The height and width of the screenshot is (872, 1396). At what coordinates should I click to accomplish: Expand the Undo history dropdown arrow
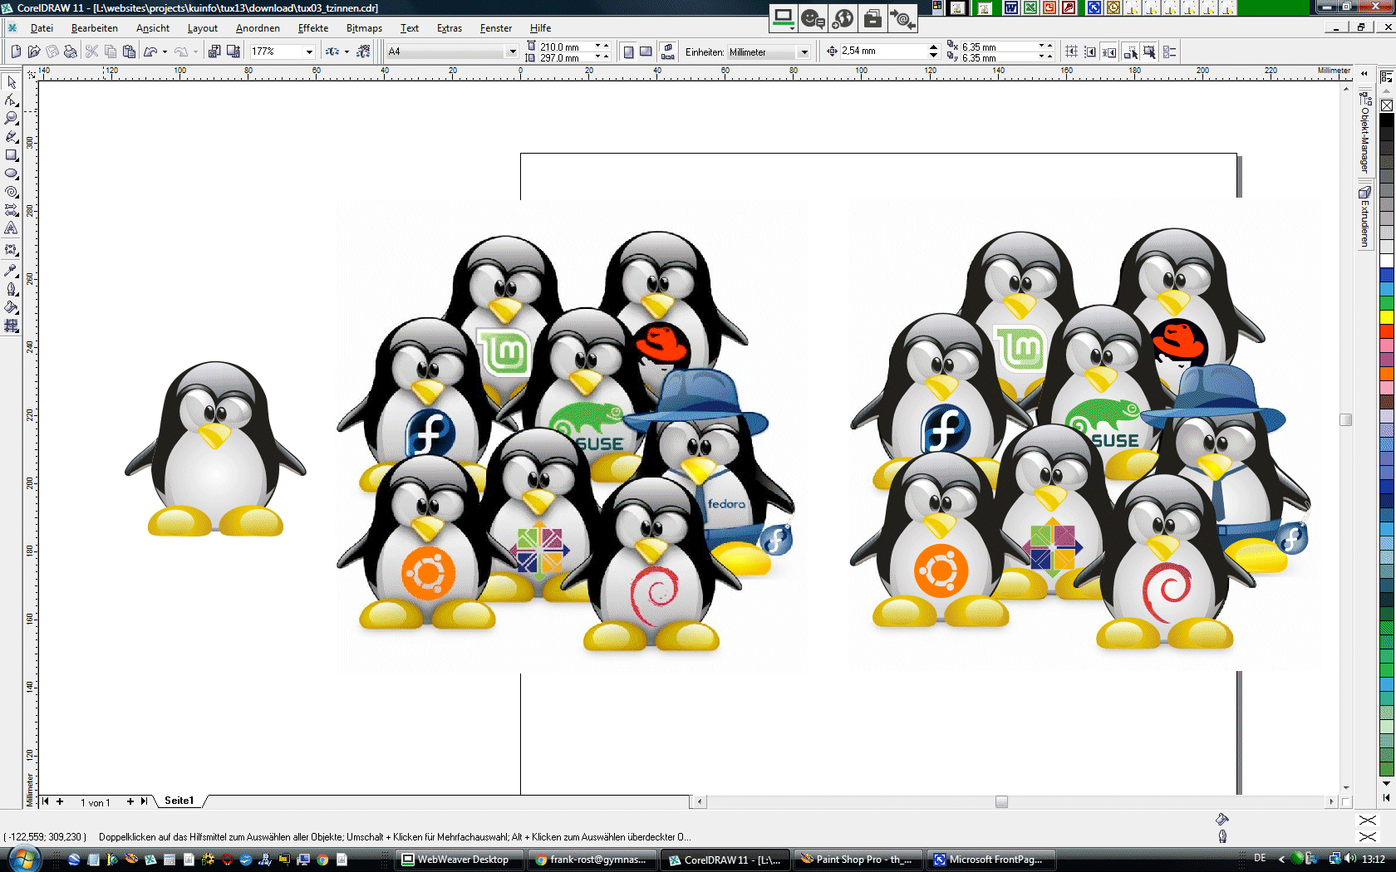(165, 51)
